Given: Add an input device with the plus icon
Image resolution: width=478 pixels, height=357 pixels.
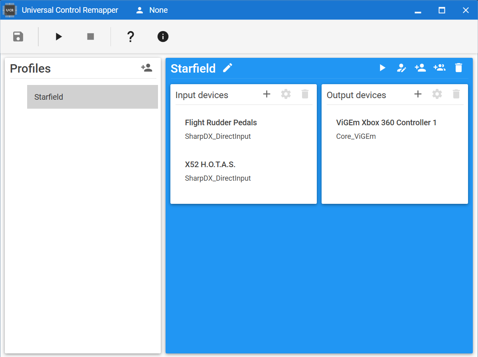Looking at the screenshot, I should coord(267,94).
